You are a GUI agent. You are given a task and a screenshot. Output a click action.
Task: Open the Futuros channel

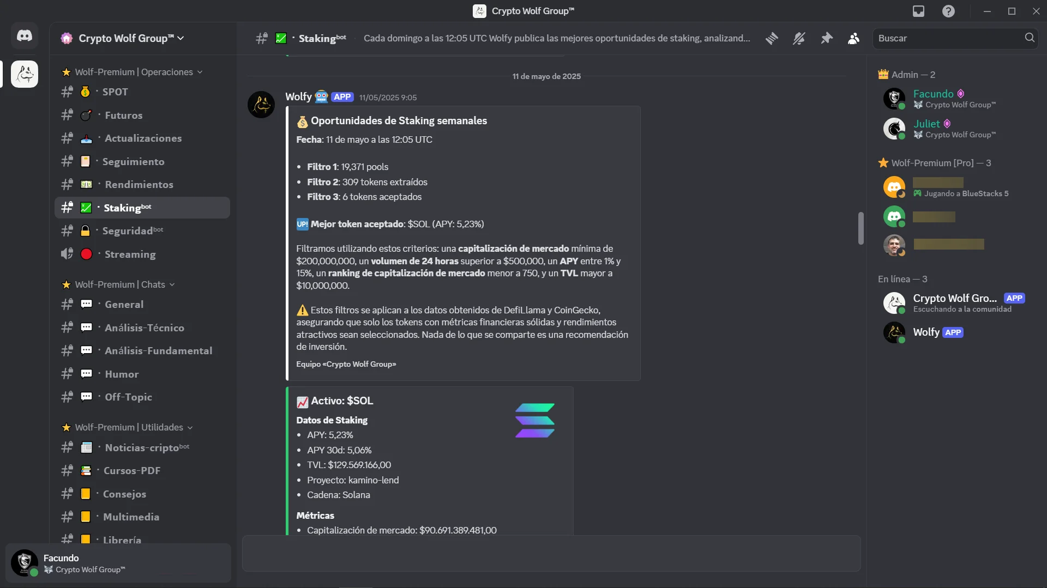click(142, 116)
